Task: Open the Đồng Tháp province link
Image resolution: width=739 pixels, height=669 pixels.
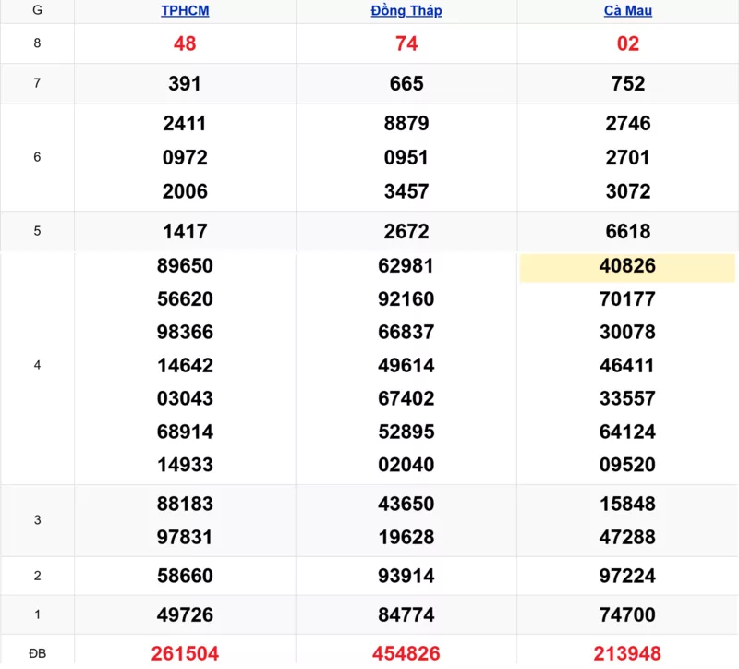Action: (406, 11)
